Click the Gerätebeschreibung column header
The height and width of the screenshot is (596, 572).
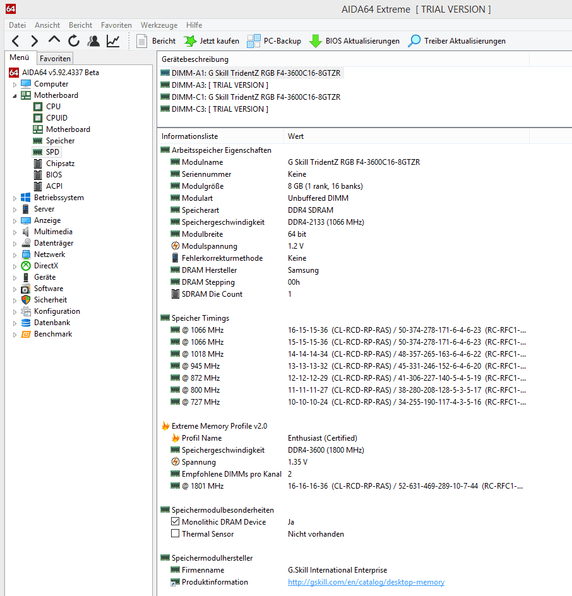pos(343,59)
